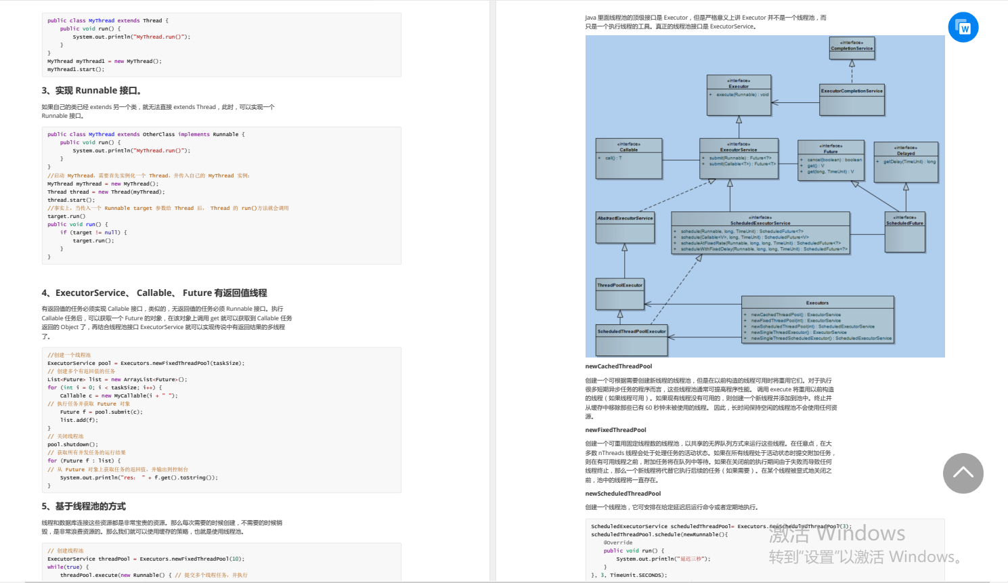Select the "newScheduledThreadPool" subheading
The image size is (1008, 583).
(623, 494)
